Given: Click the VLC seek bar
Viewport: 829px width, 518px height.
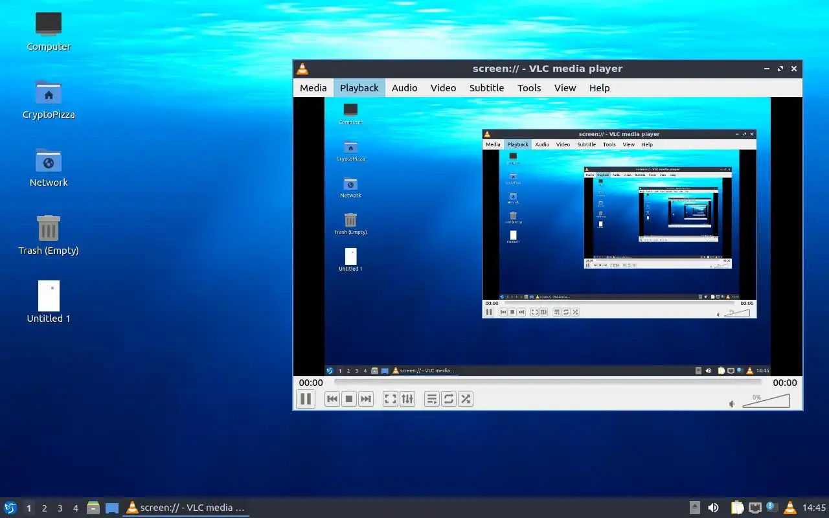Looking at the screenshot, I should coord(547,383).
